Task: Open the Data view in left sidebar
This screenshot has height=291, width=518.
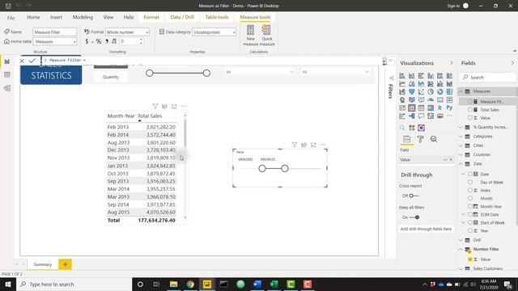Action: tap(7, 75)
